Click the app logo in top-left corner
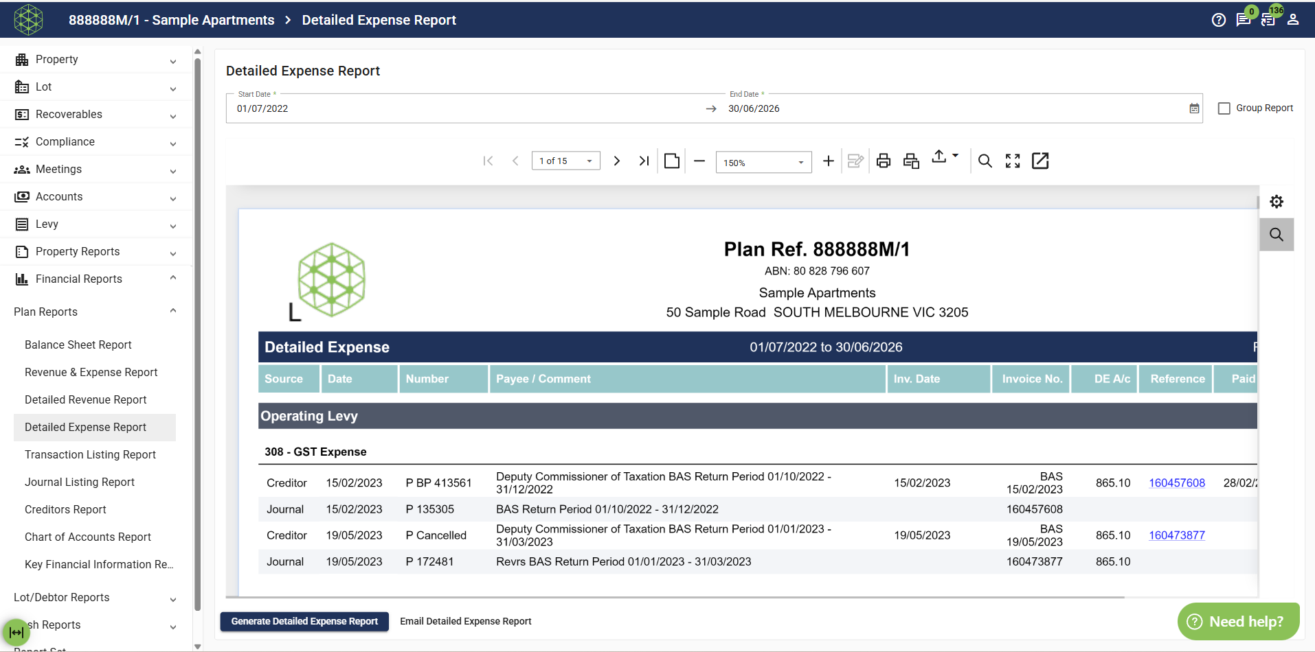 (x=28, y=19)
